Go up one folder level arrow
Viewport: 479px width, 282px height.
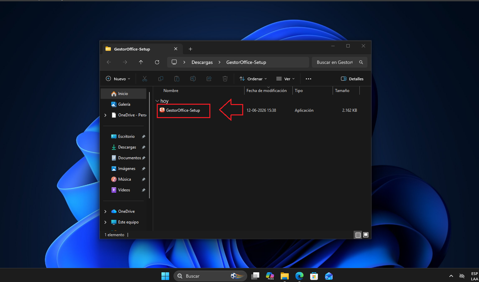pos(141,62)
